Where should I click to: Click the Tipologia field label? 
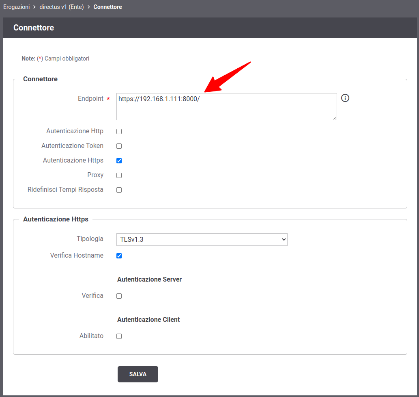point(90,239)
